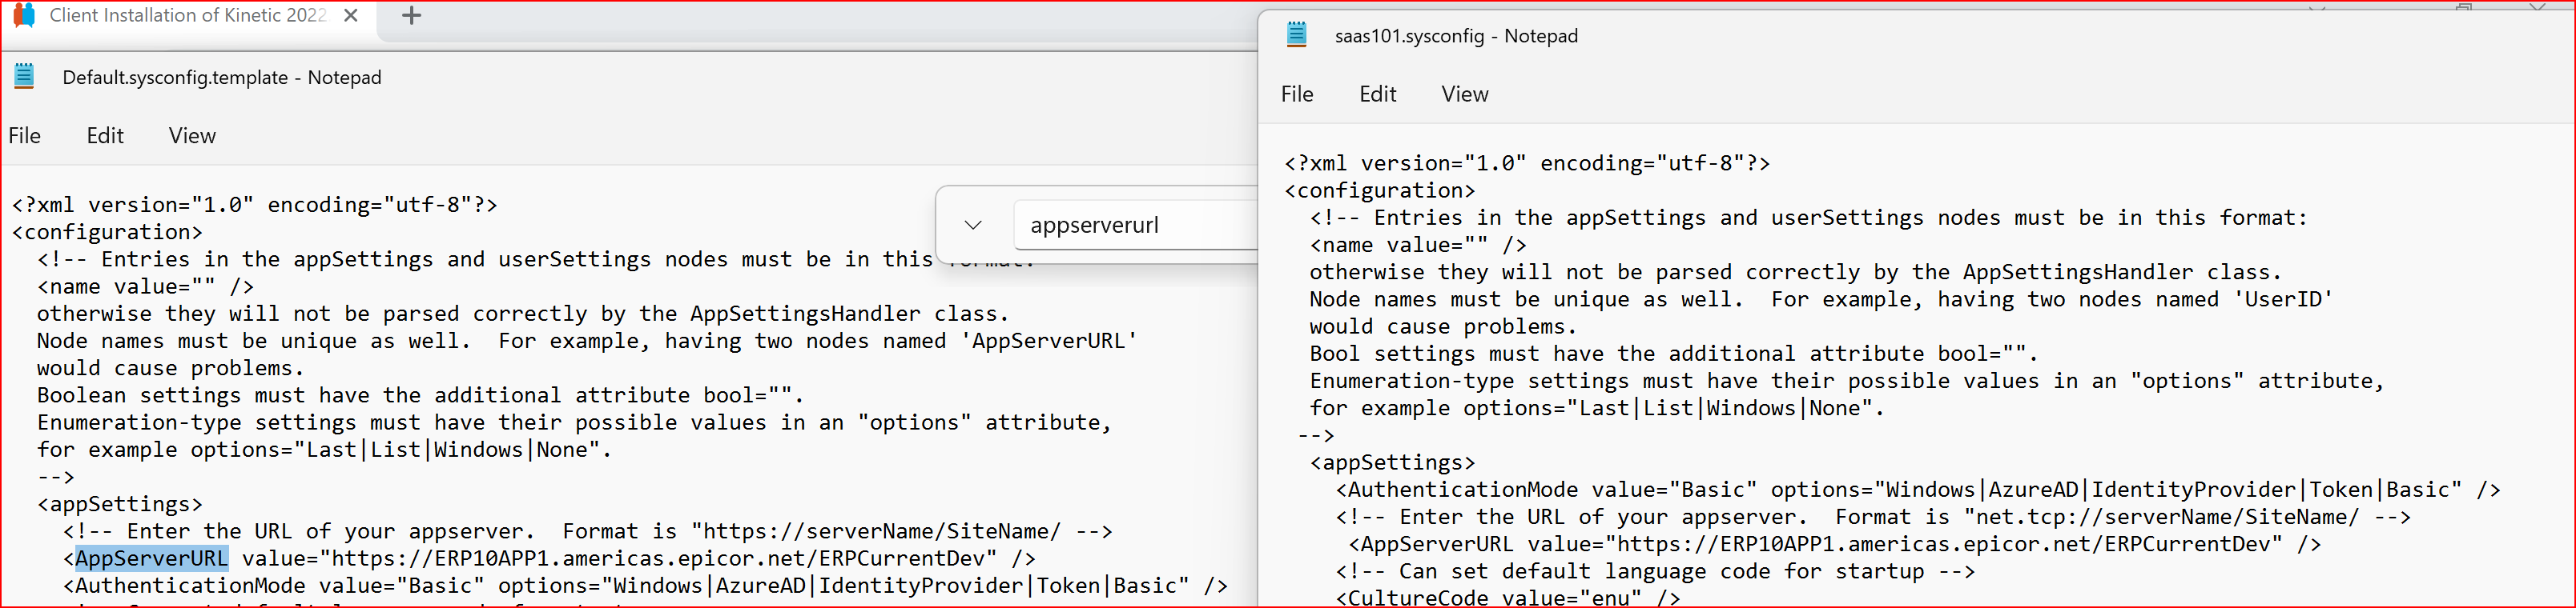Click <AppServerURL tag in saas101.sysconfig window
Image resolution: width=2576 pixels, height=608 pixels.
click(1431, 544)
